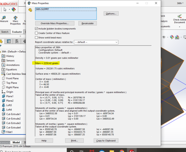Expand the pointer tool dropdown arrow
The width and height of the screenshot is (186, 152).
click(x=9, y=10)
